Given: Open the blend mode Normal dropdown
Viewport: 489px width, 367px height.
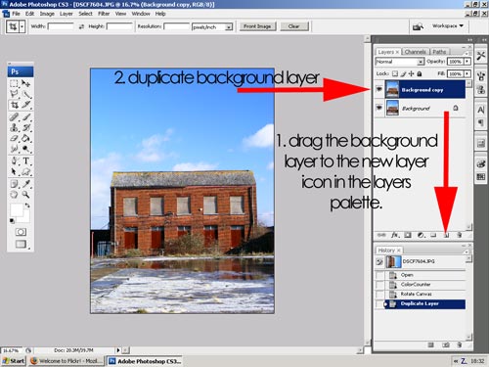Looking at the screenshot, I should point(400,62).
